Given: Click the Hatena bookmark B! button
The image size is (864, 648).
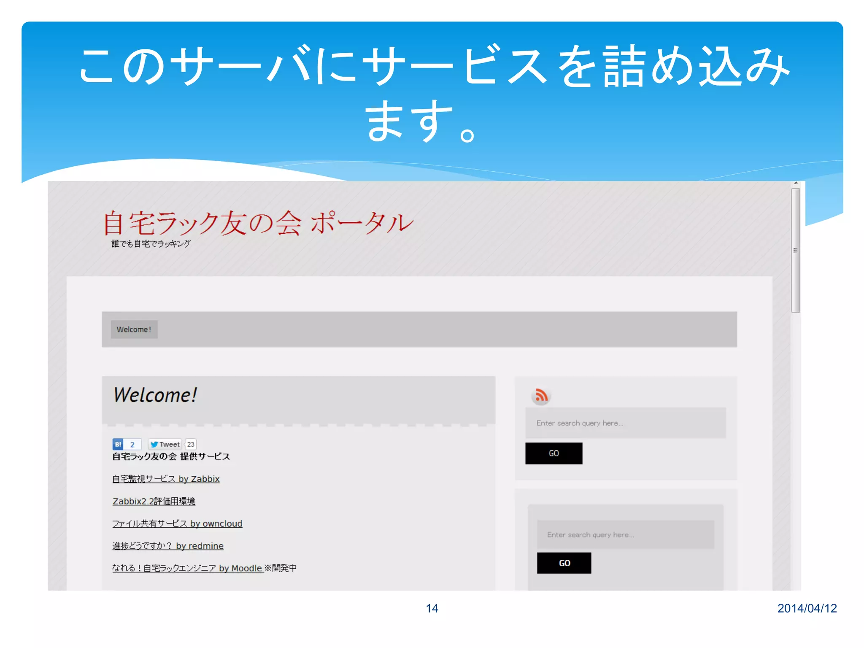Looking at the screenshot, I should (118, 444).
